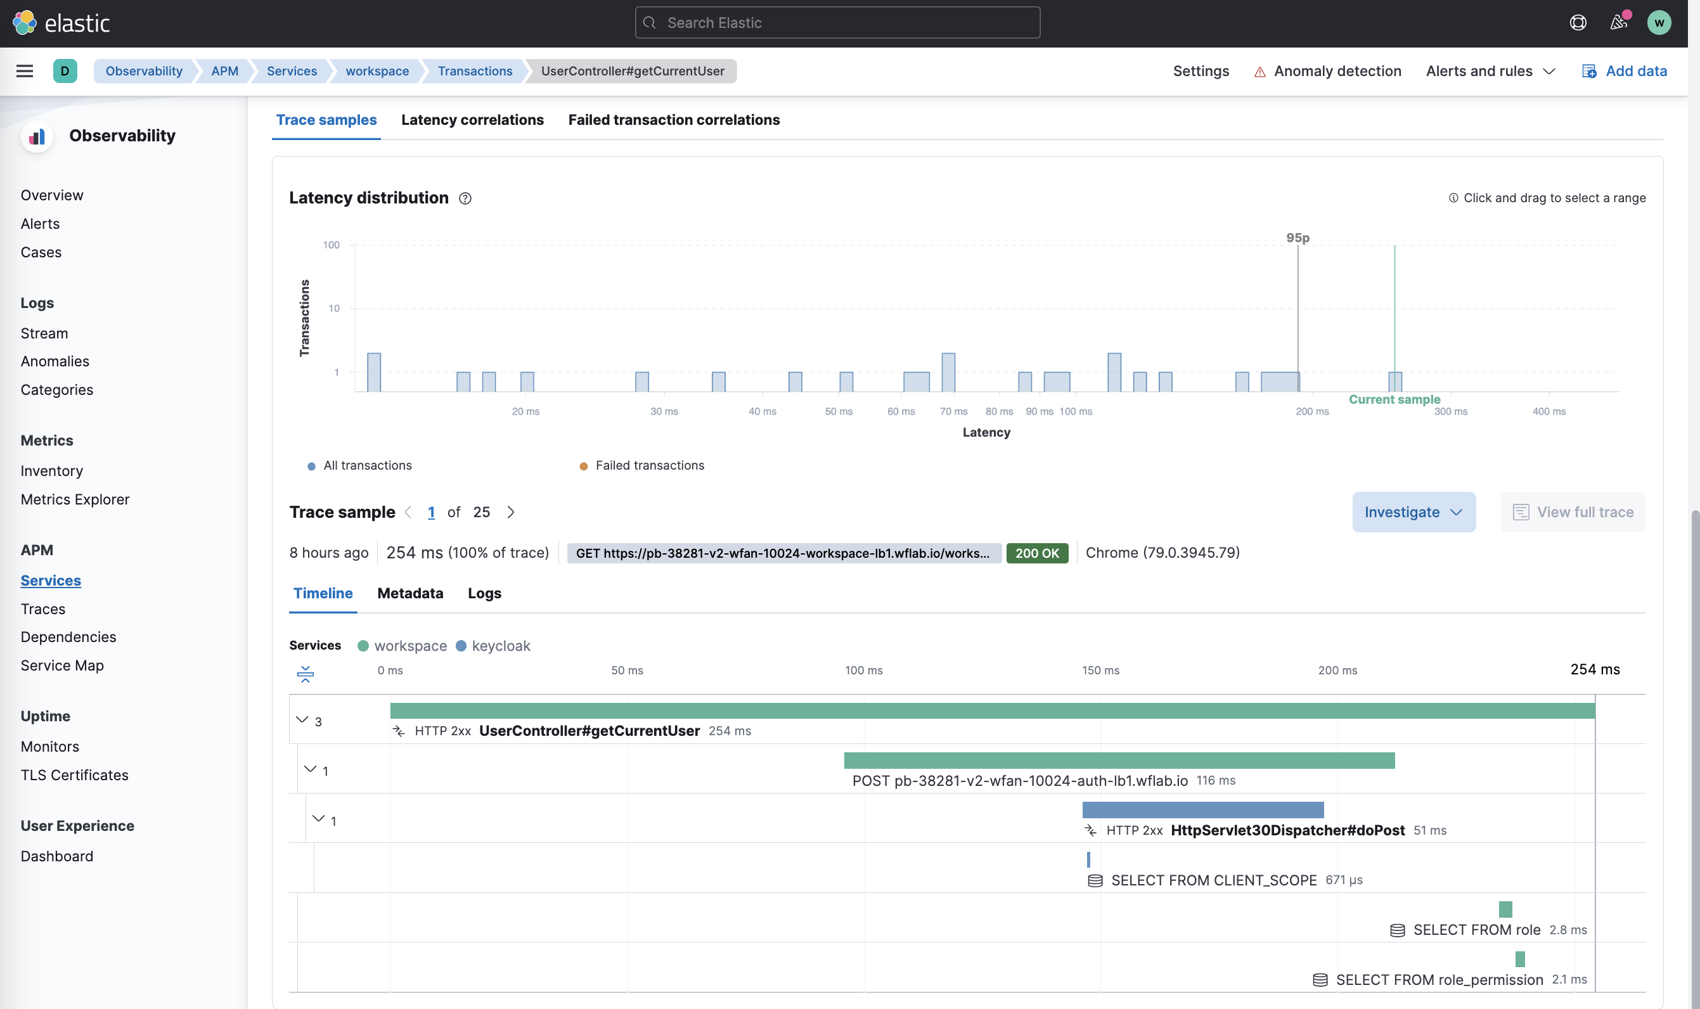Navigate to Observability breadcrumb
Screen dimensions: 1700x1009
point(144,72)
